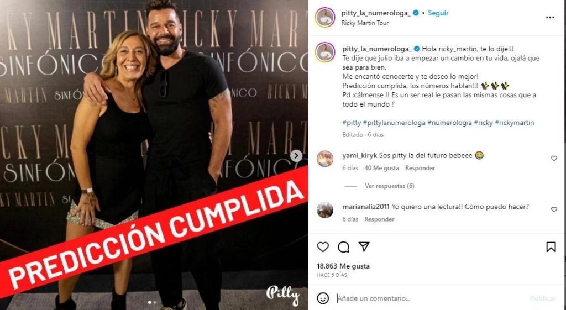Click the Añade un comentario field
The height and width of the screenshot is (310, 566).
(429, 298)
